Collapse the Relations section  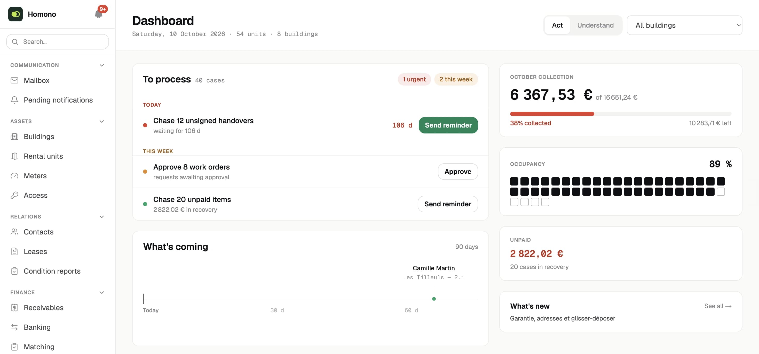[x=102, y=217]
